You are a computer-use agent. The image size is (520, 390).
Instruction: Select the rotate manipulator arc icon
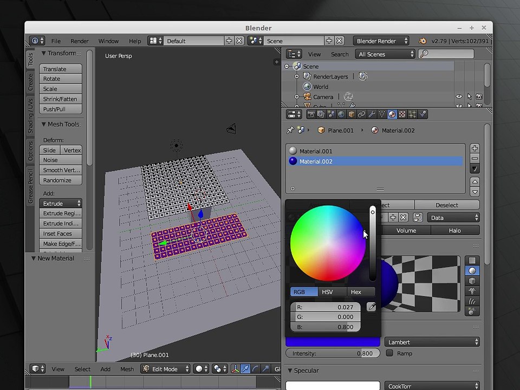255,369
